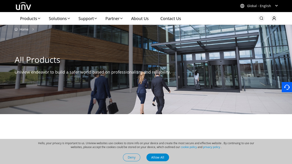The image size is (292, 164).
Task: Click the Home breadcrumb link
Action: (x=24, y=30)
